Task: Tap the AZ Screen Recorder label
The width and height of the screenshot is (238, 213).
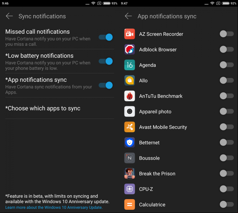Action: point(161,34)
